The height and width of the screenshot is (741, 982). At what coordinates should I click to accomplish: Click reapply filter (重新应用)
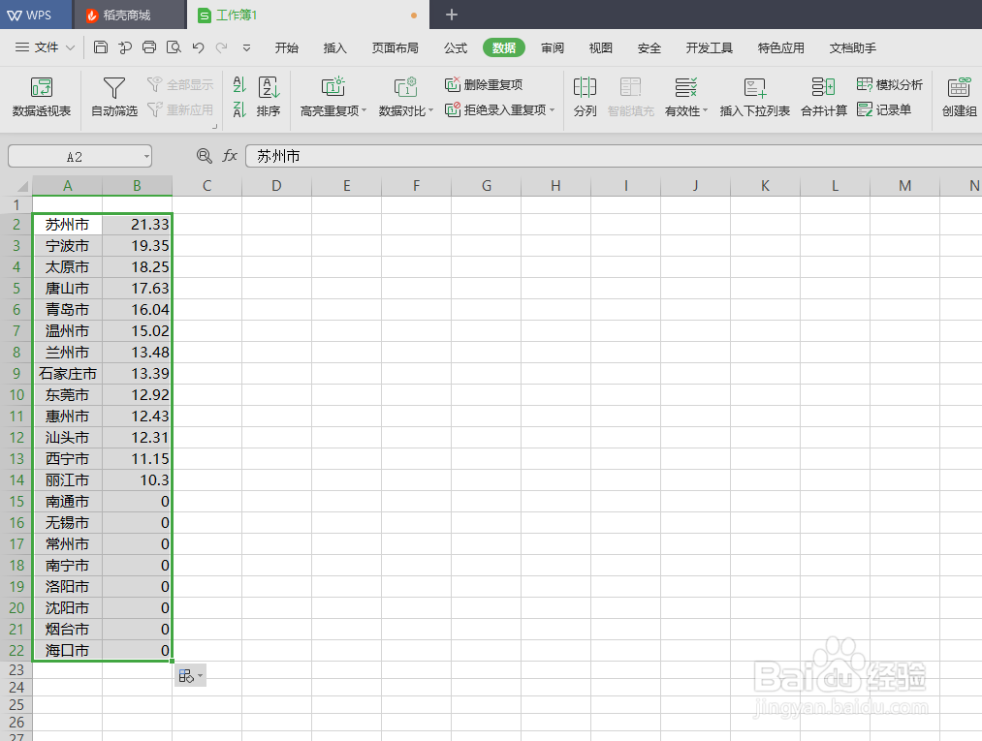(181, 110)
